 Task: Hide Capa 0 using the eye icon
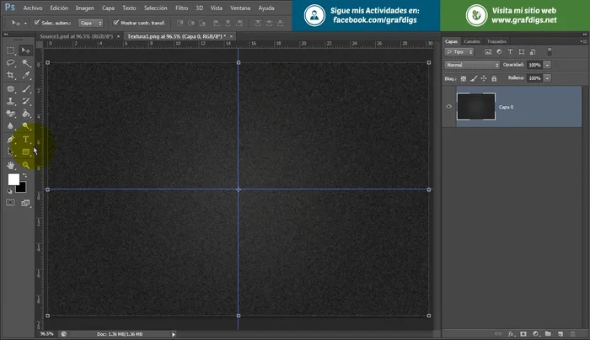(x=448, y=107)
